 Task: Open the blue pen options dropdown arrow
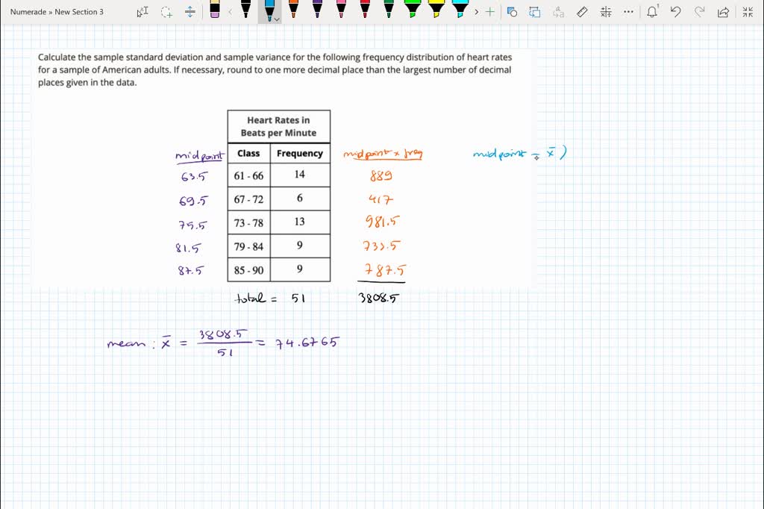(x=278, y=19)
